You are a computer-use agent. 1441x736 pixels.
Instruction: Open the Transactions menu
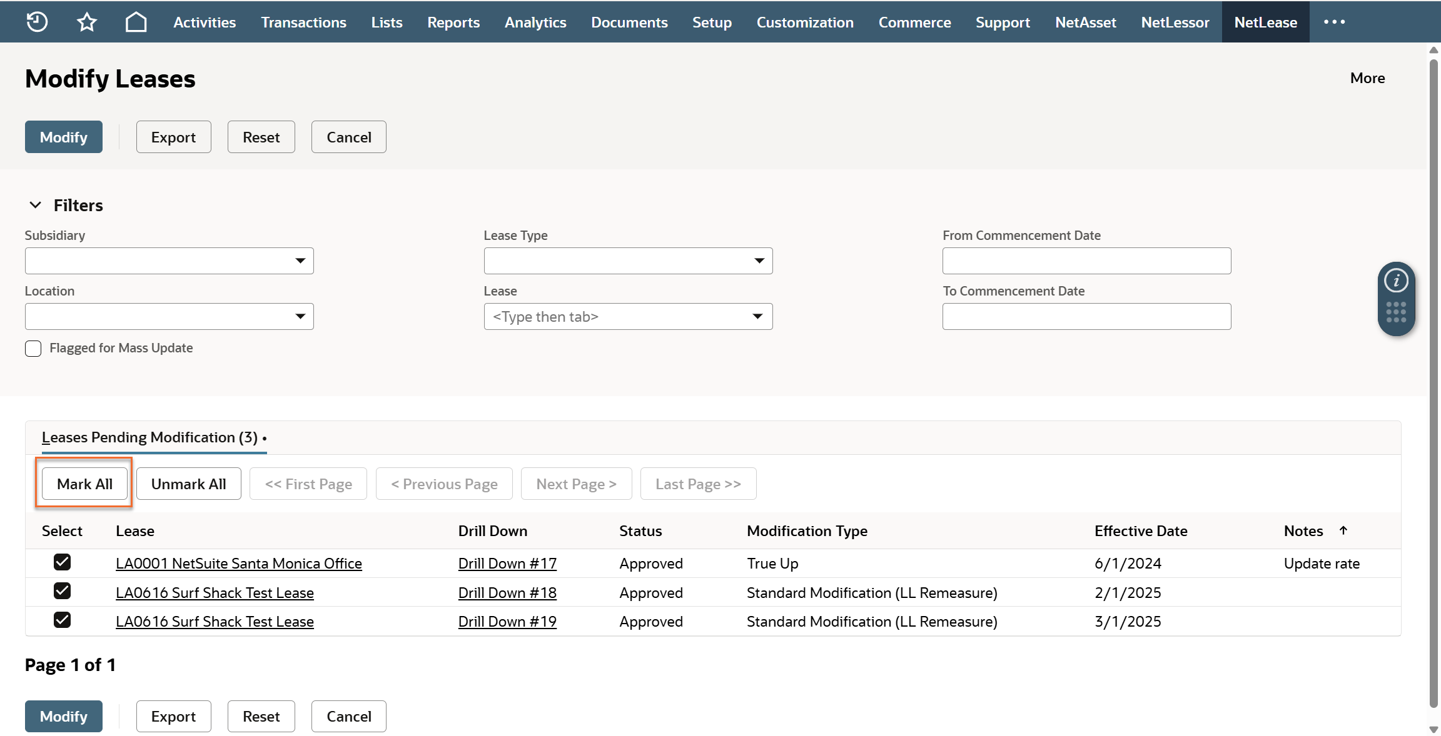coord(303,22)
